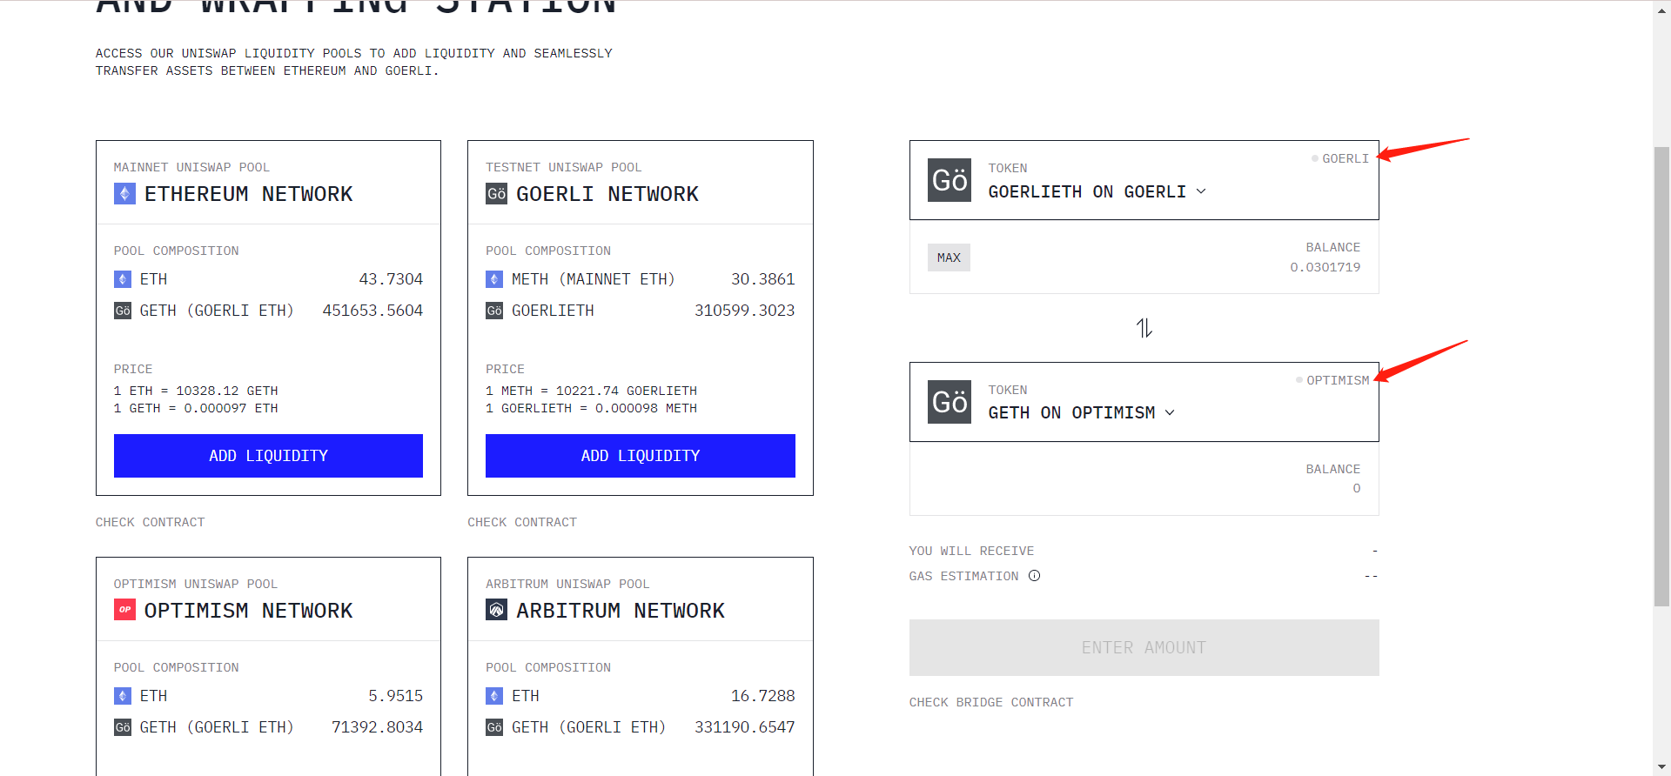This screenshot has width=1671, height=776.
Task: Open Check Contract link under Goerli pool
Action: coord(522,522)
